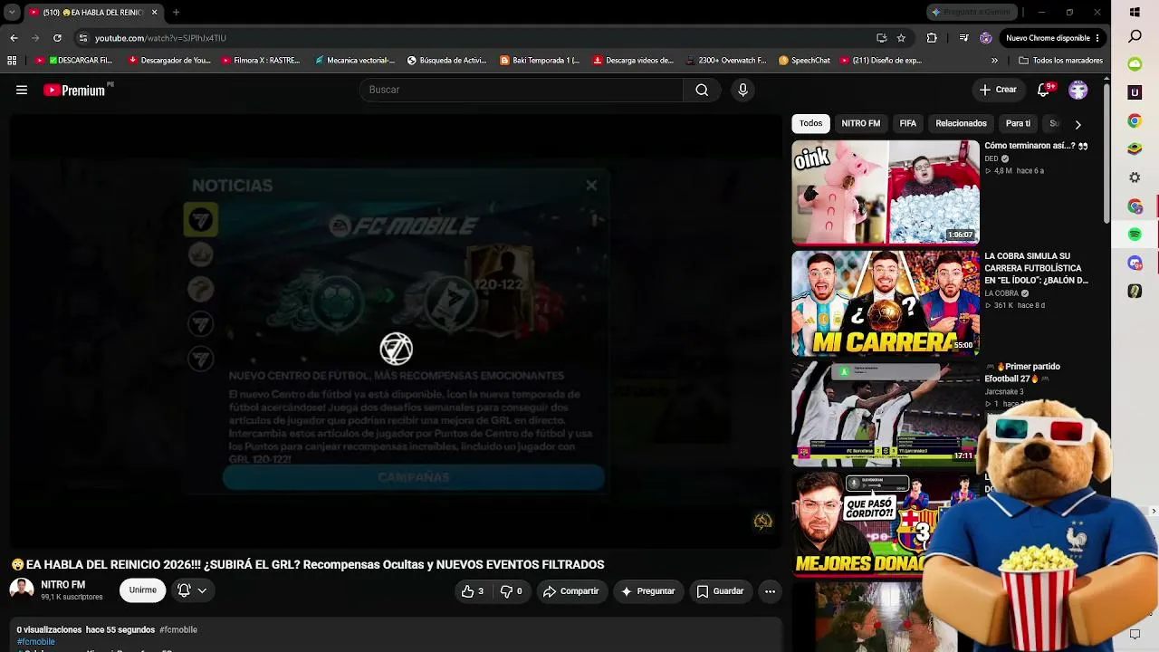Go back with the browser back arrow
The image size is (1159, 652).
(14, 38)
